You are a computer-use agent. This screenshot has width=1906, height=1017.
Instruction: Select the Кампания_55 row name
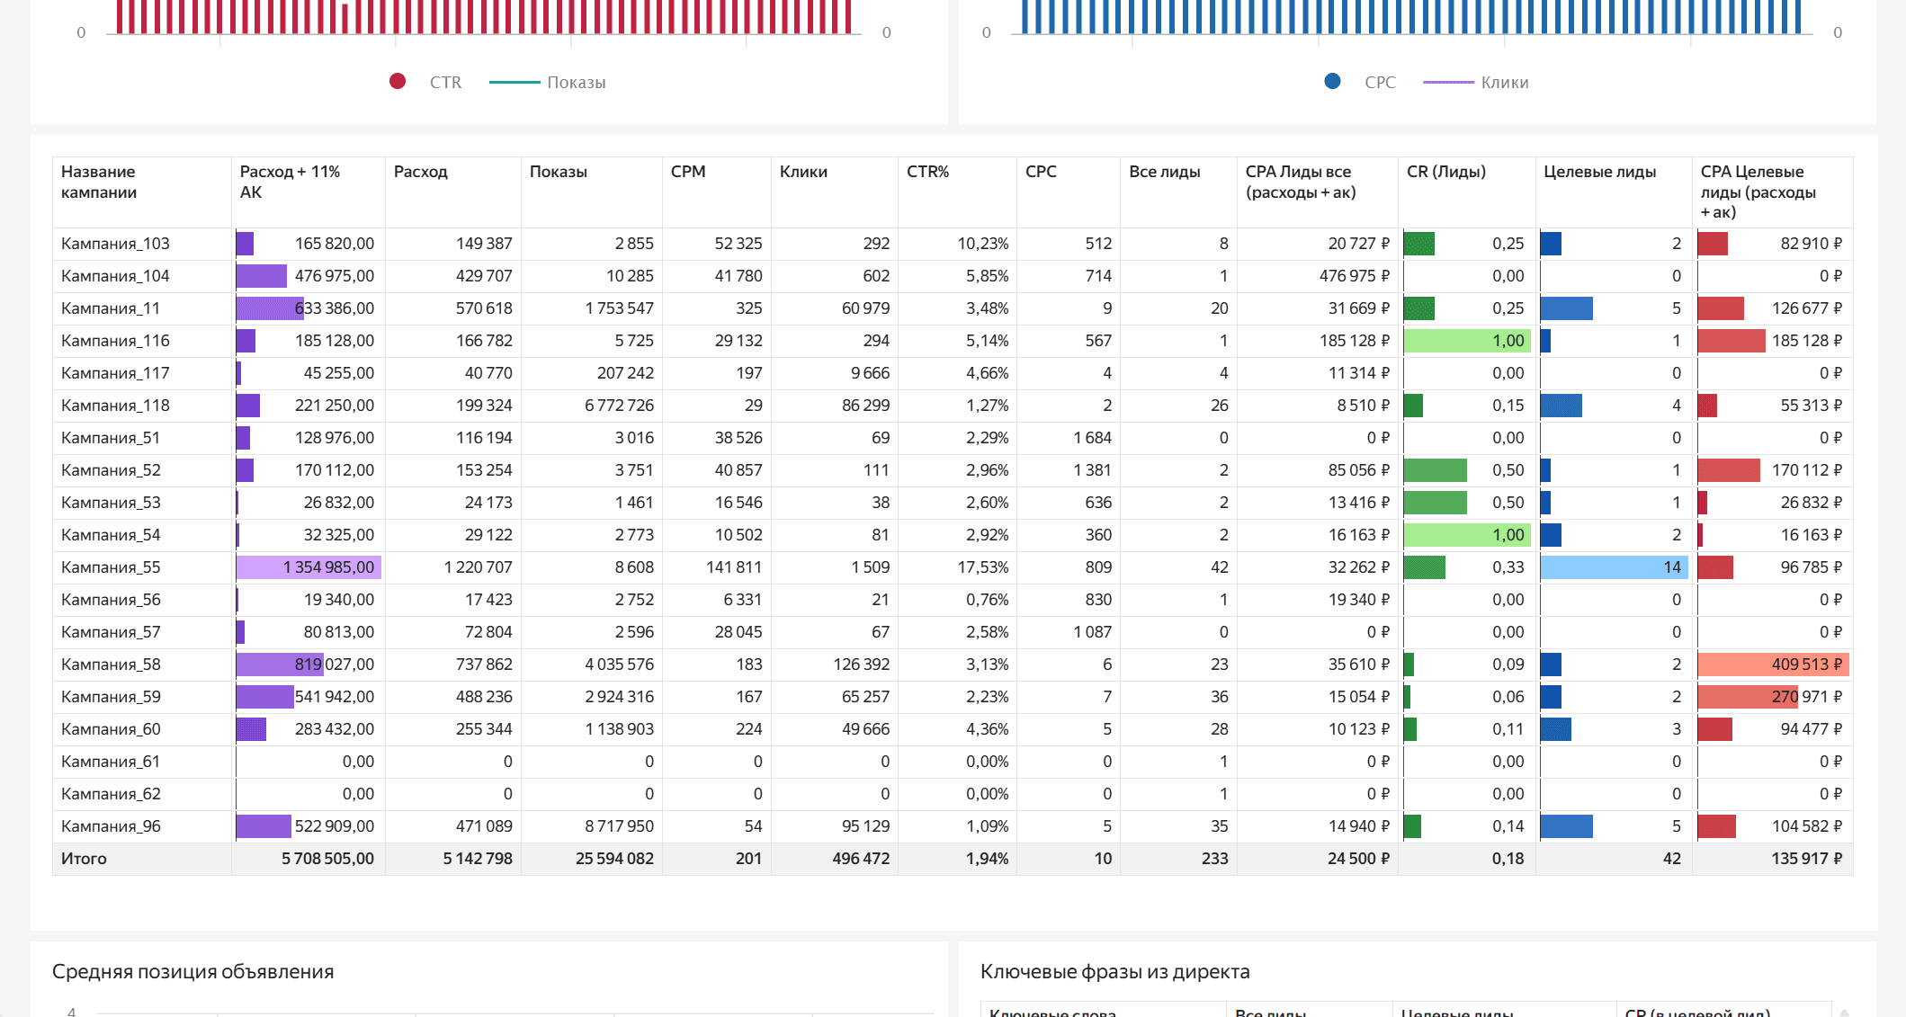point(111,567)
